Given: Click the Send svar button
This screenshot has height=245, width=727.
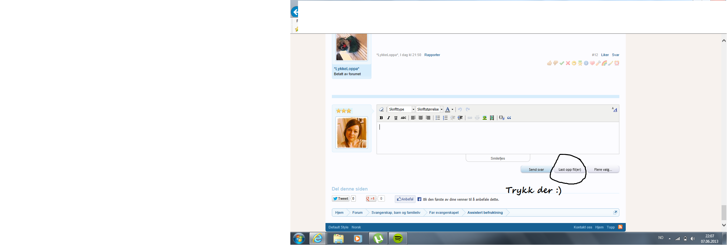Looking at the screenshot, I should (536, 169).
